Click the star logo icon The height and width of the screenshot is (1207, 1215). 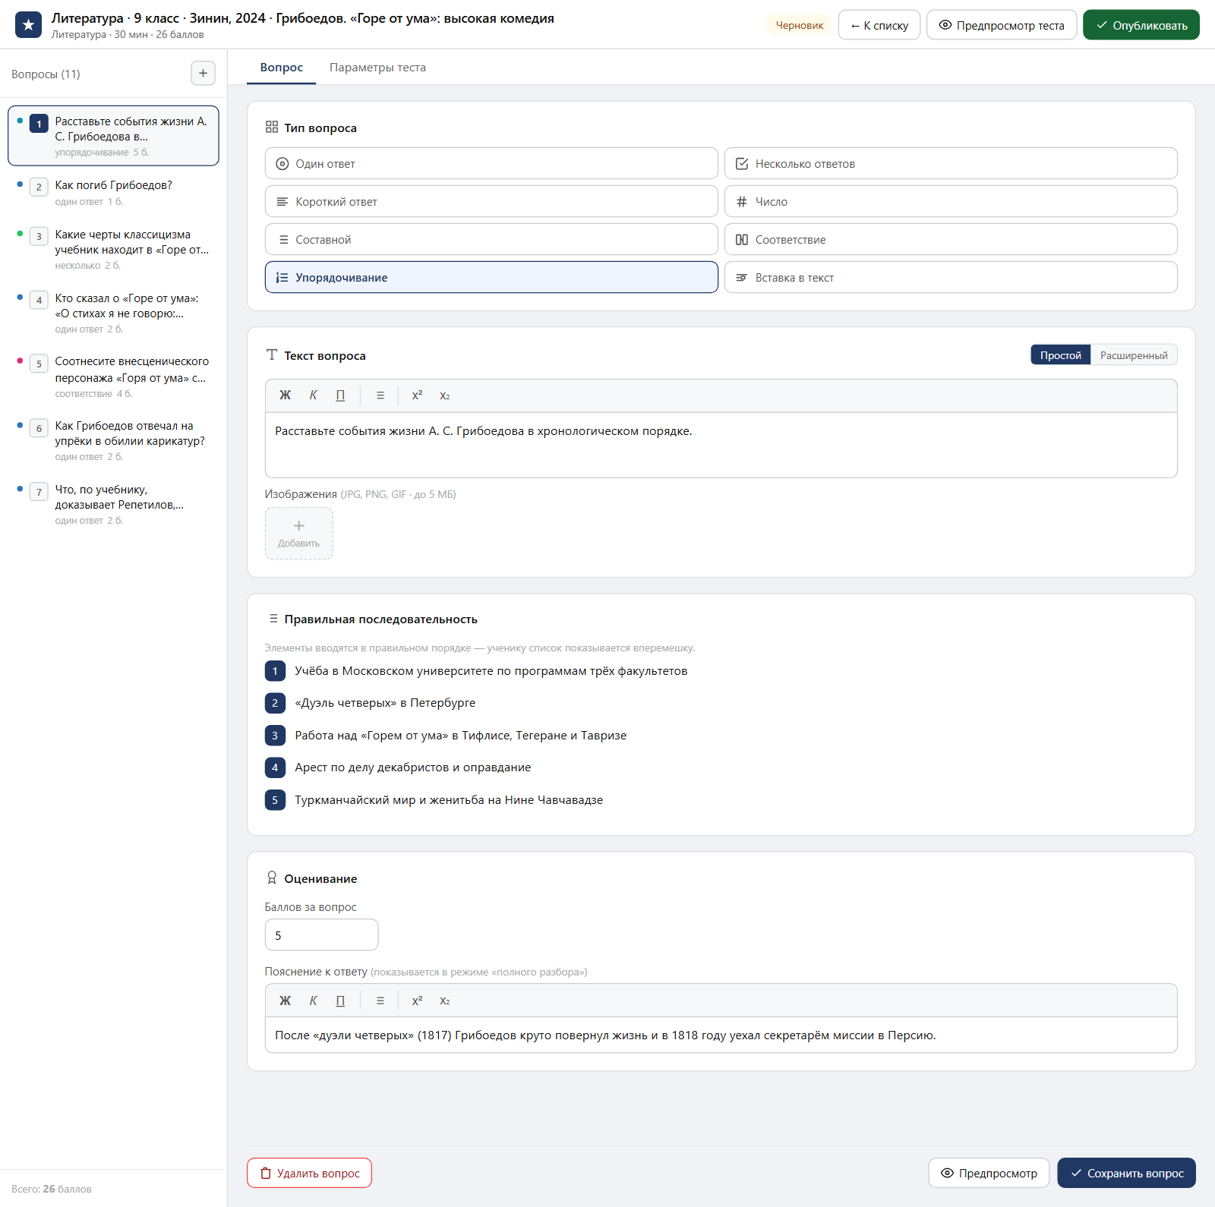[x=29, y=25]
